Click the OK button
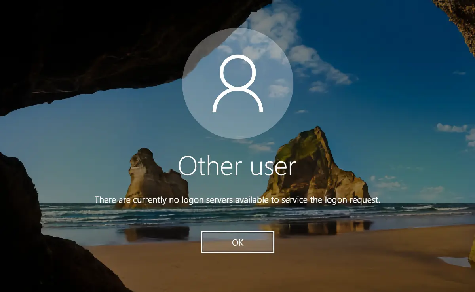Screen dimensions: 475x292 (x=237, y=242)
